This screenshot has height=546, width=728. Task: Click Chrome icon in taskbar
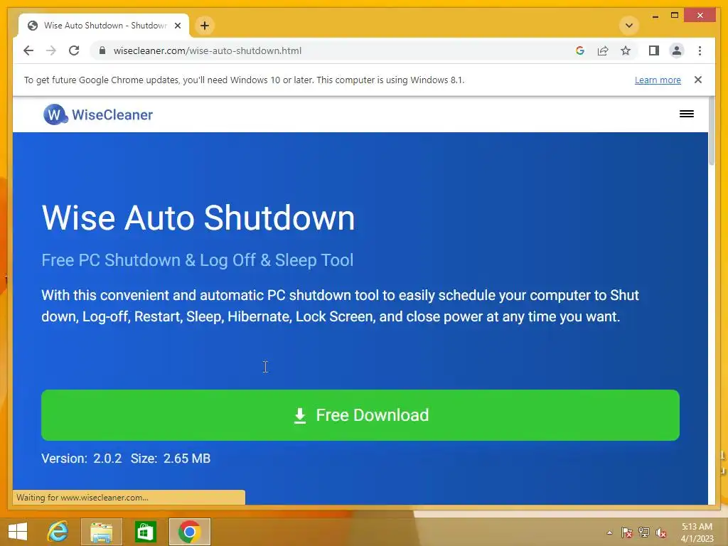[189, 532]
